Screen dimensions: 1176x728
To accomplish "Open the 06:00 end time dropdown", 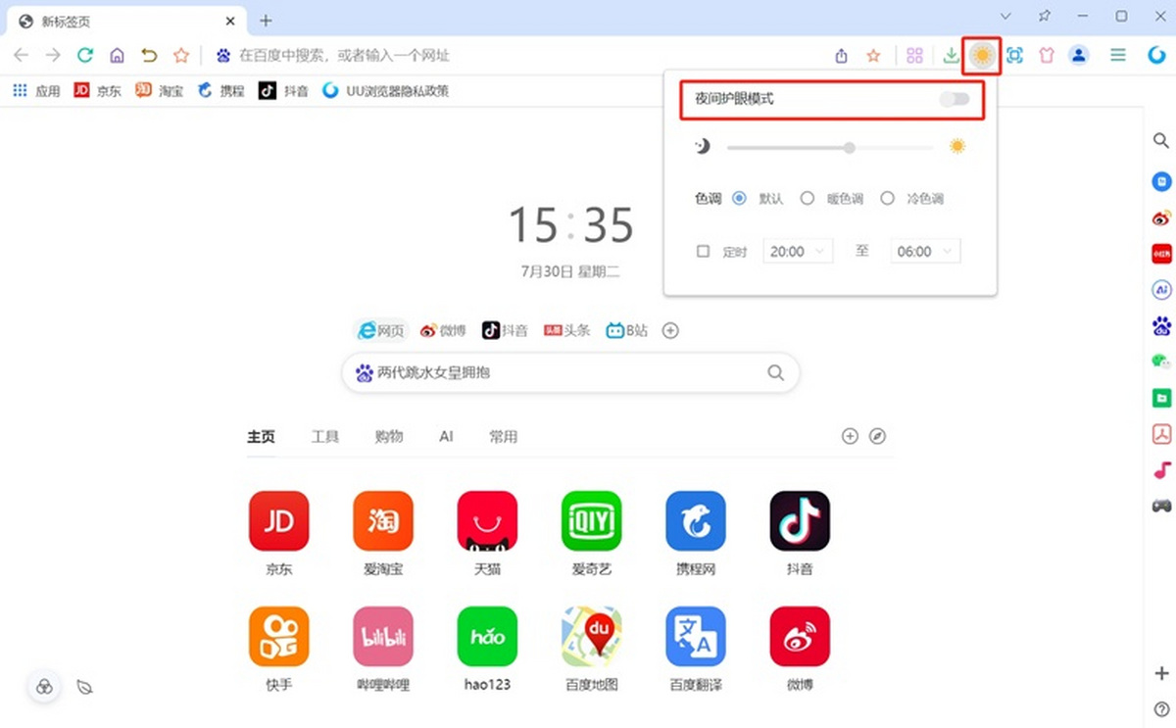I will tap(924, 252).
